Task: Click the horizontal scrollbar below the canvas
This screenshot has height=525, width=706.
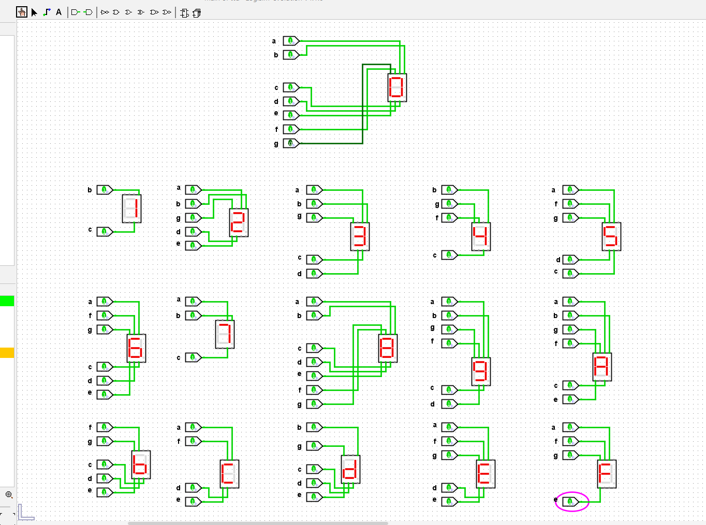Action: pyautogui.click(x=258, y=523)
